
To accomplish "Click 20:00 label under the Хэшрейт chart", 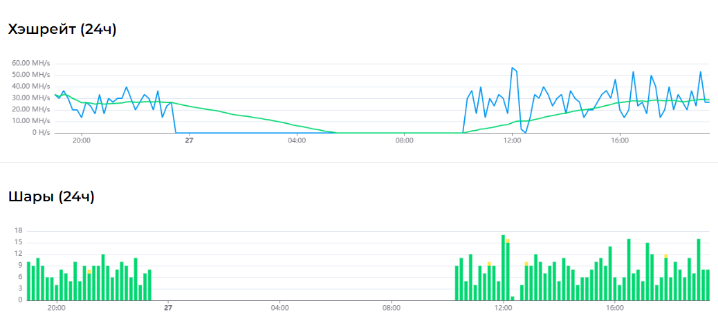I will [82, 140].
